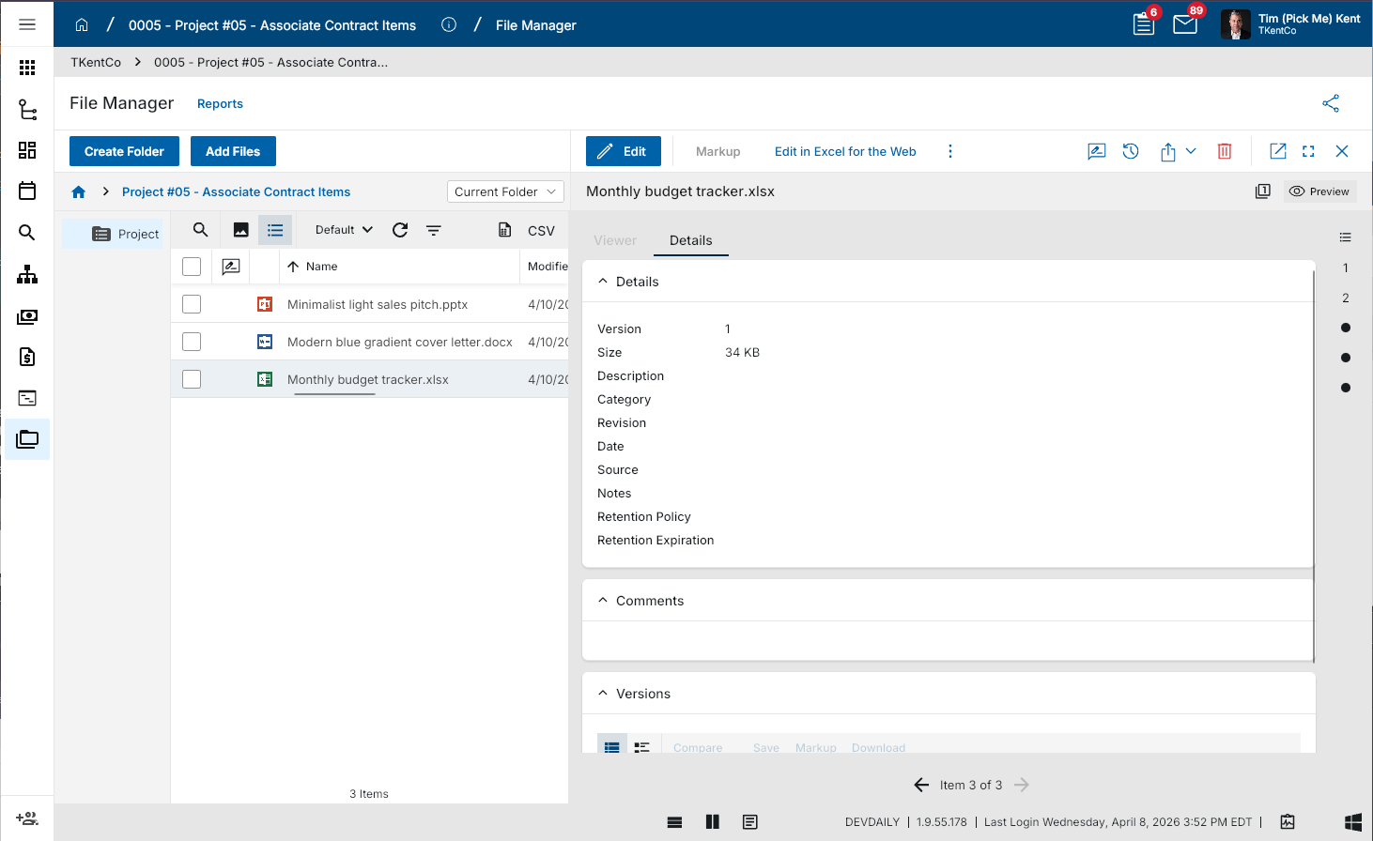
Task: Open the Current Folder dropdown
Action: tap(505, 191)
